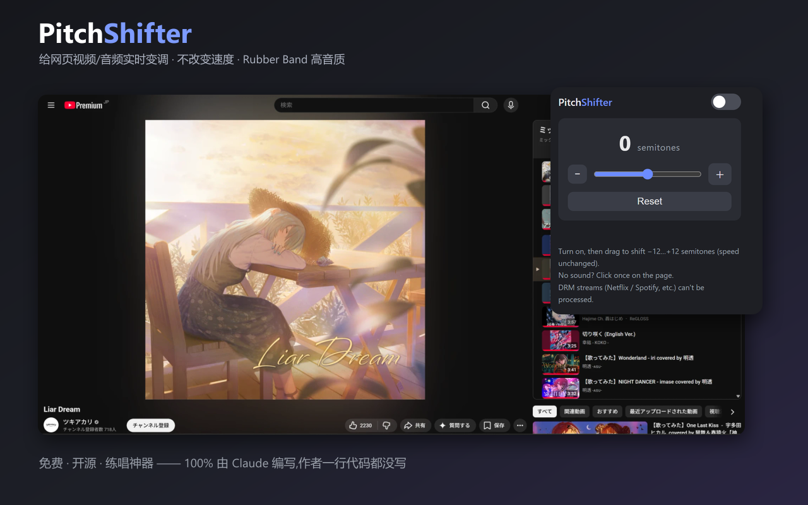Viewport: 808px width, 505px height.
Task: Click the Liar Dream video title
Action: point(62,409)
